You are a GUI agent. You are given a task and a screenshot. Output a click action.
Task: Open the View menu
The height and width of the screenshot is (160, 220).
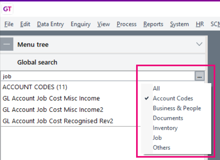tap(104, 24)
